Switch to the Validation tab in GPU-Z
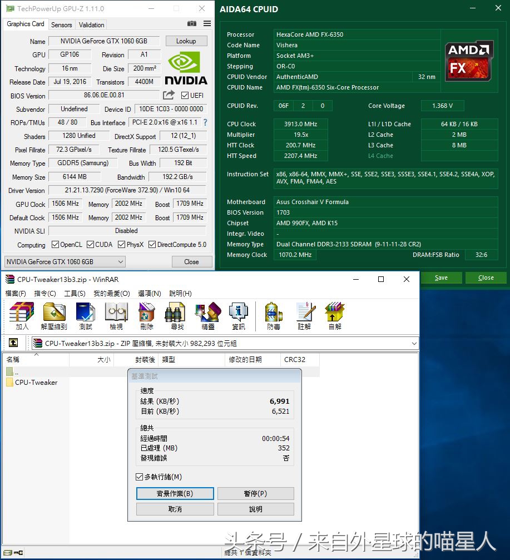The image size is (510, 560). coord(91,24)
